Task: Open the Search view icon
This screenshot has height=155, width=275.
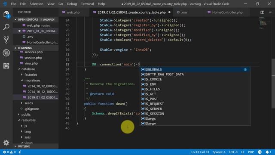Action: 6,27
